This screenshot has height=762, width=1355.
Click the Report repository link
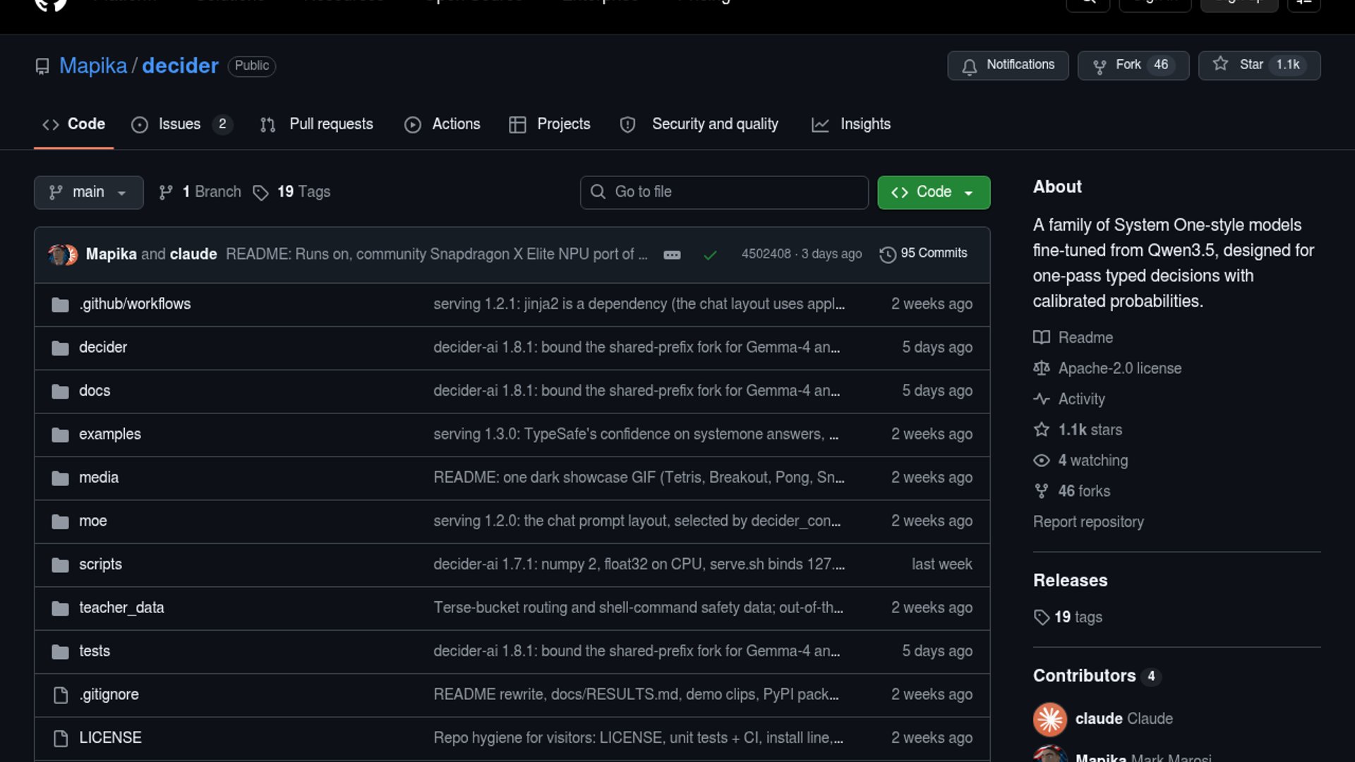pos(1088,522)
